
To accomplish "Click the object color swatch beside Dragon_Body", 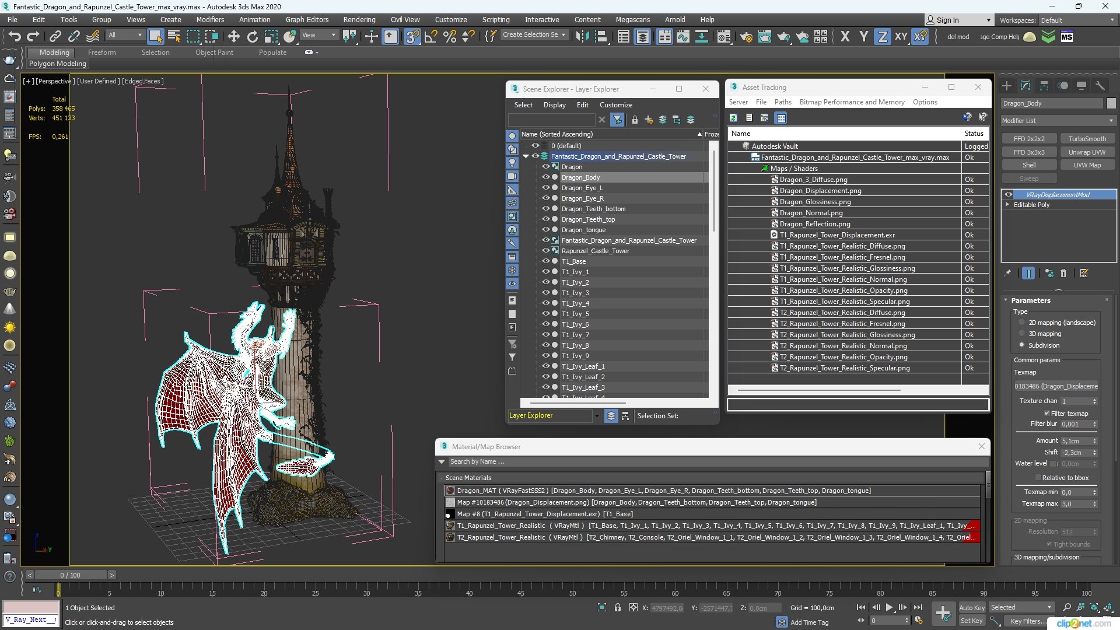I will [x=1111, y=103].
